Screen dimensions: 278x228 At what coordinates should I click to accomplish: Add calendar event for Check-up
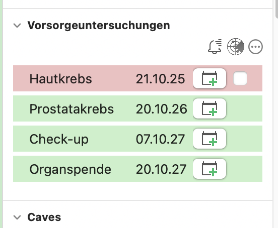click(210, 139)
